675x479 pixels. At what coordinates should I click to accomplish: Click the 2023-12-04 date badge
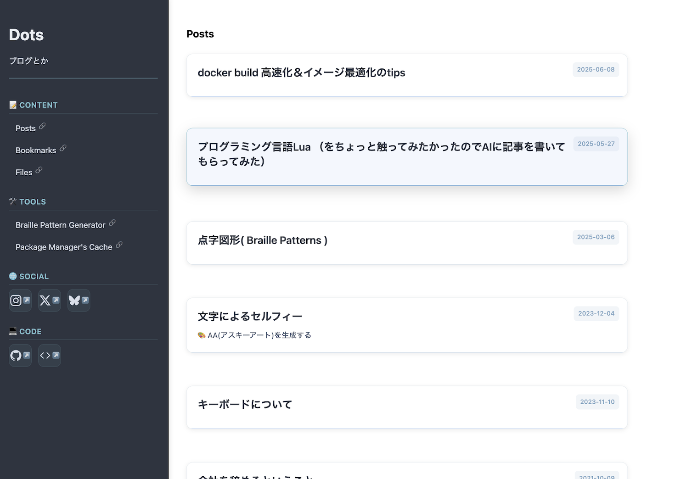596,314
